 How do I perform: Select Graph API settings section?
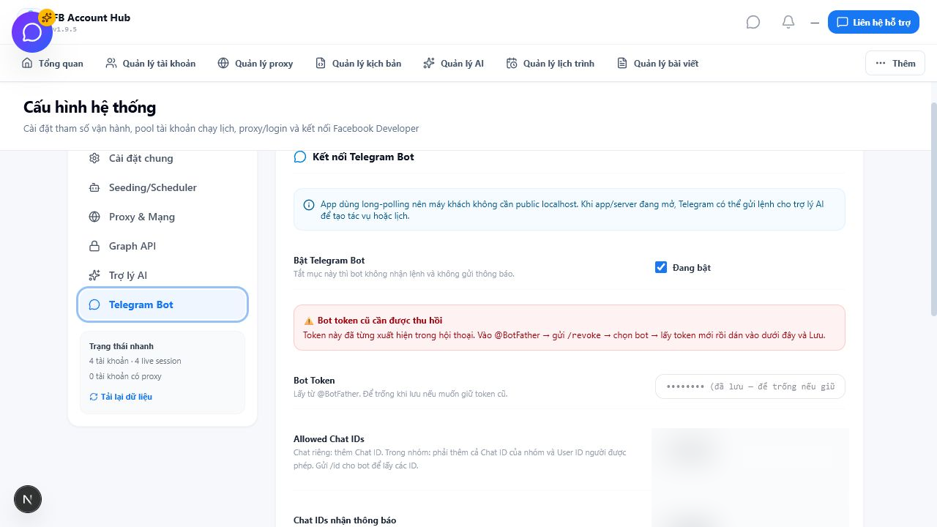163,246
